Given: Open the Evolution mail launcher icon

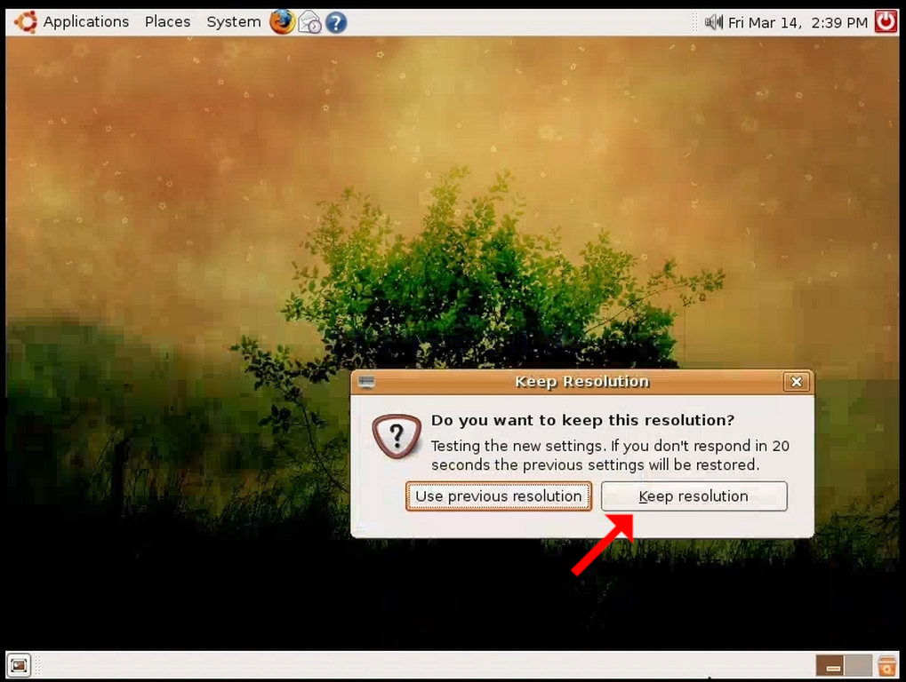Looking at the screenshot, I should 309,22.
